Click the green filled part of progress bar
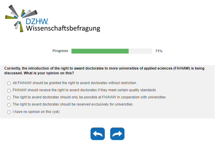 (x=100, y=51)
